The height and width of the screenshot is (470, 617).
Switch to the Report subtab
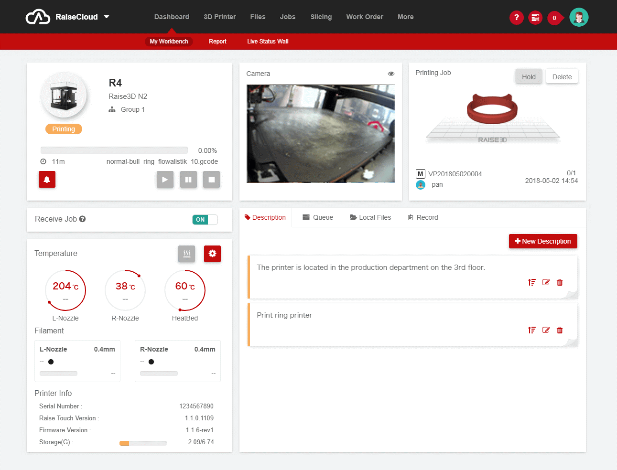217,42
